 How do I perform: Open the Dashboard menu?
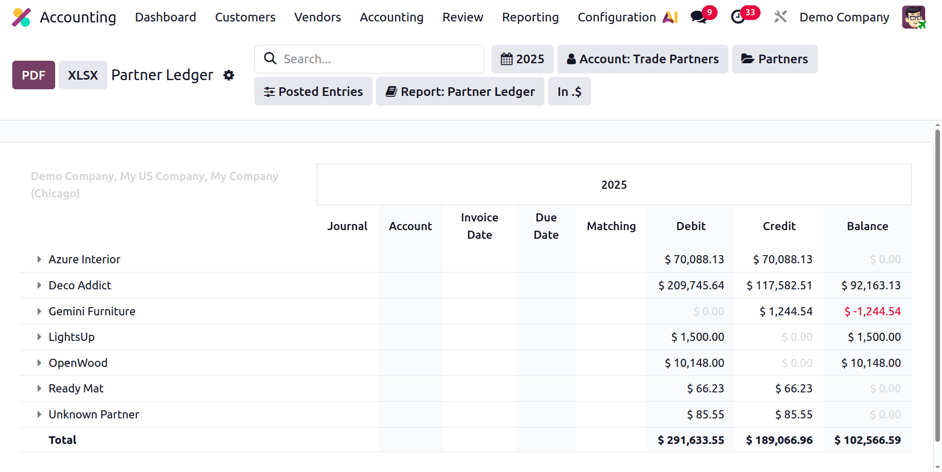click(166, 17)
